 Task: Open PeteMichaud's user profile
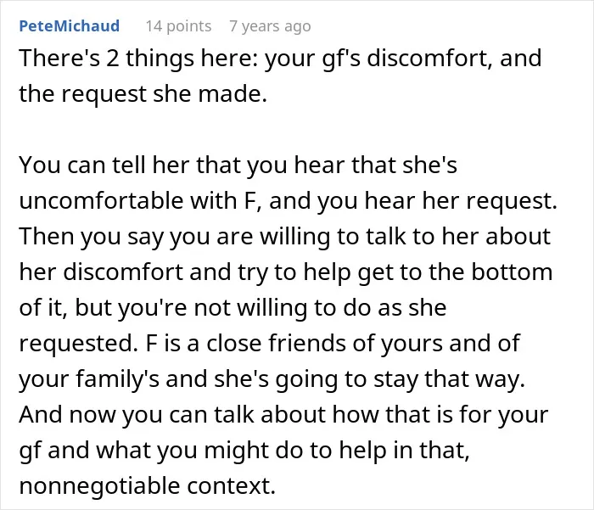tap(70, 25)
